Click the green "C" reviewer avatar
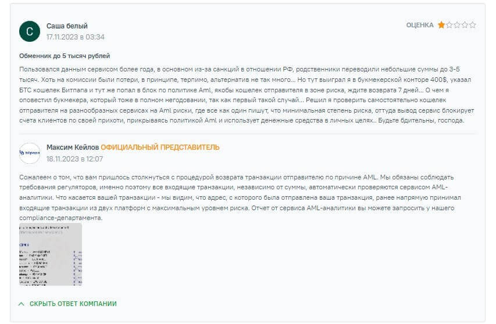Image resolution: width=496 pixels, height=324 pixels. click(30, 31)
